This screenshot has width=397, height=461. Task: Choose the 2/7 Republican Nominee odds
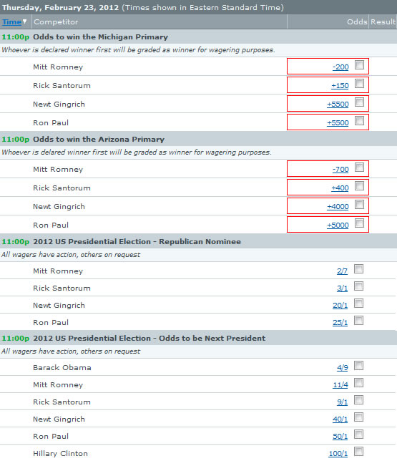pyautogui.click(x=343, y=271)
